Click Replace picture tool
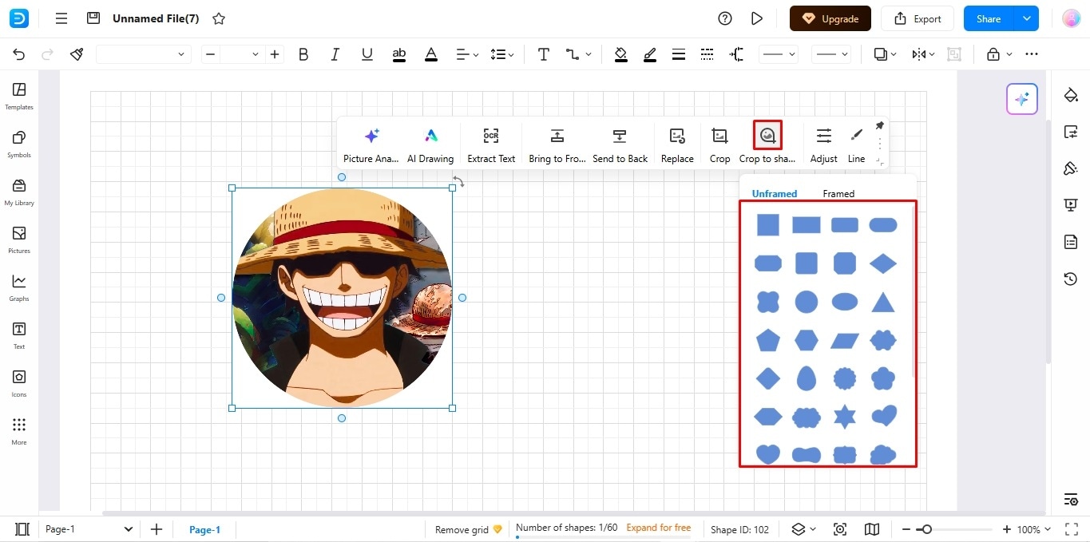The image size is (1090, 542). click(677, 144)
